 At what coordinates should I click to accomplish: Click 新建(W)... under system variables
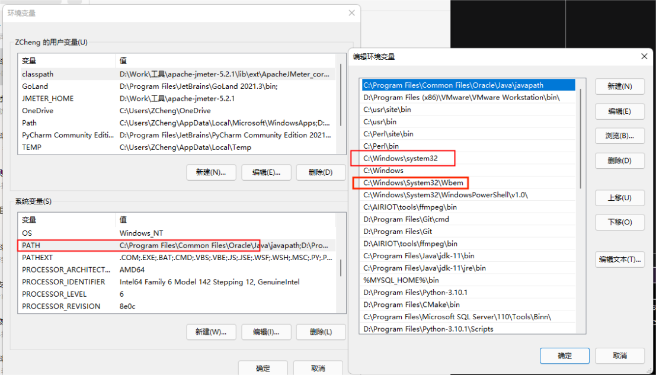coord(211,332)
